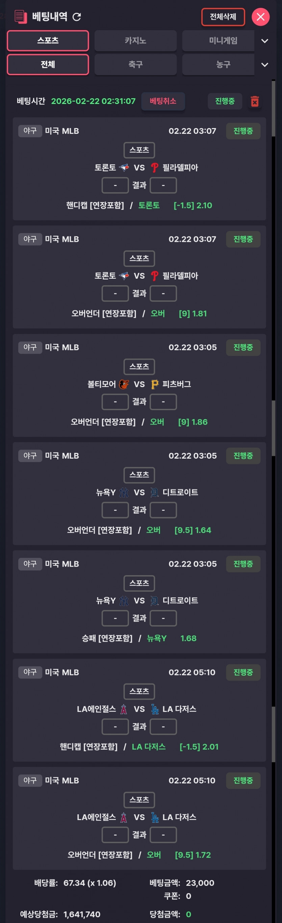The image size is (282, 923).
Task: Click the Baltimore Orioles team logo
Action: [124, 384]
